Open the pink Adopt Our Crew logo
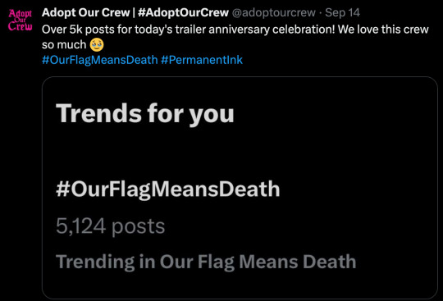The image size is (443, 301). pos(20,20)
